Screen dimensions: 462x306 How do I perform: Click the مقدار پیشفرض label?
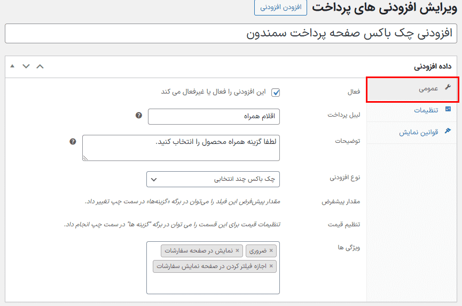[341, 202]
